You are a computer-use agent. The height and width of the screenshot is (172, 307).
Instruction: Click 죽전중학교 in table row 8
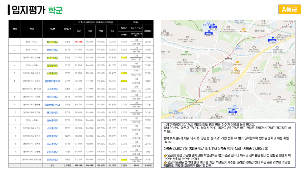52,97
